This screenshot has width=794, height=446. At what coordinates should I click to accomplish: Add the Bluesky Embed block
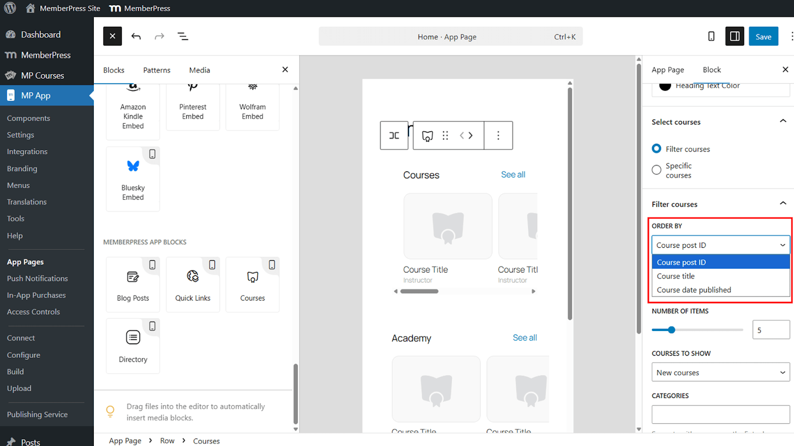click(133, 178)
